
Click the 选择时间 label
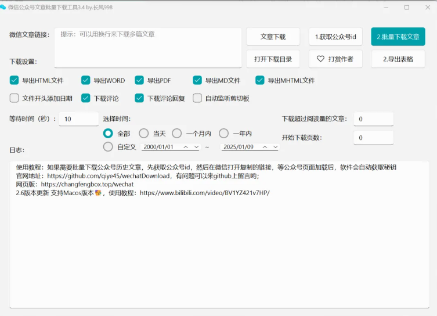117,119
